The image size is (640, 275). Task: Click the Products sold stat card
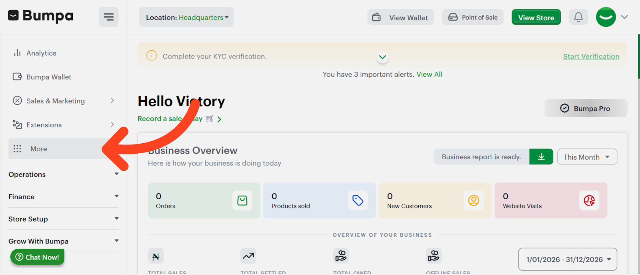(320, 200)
